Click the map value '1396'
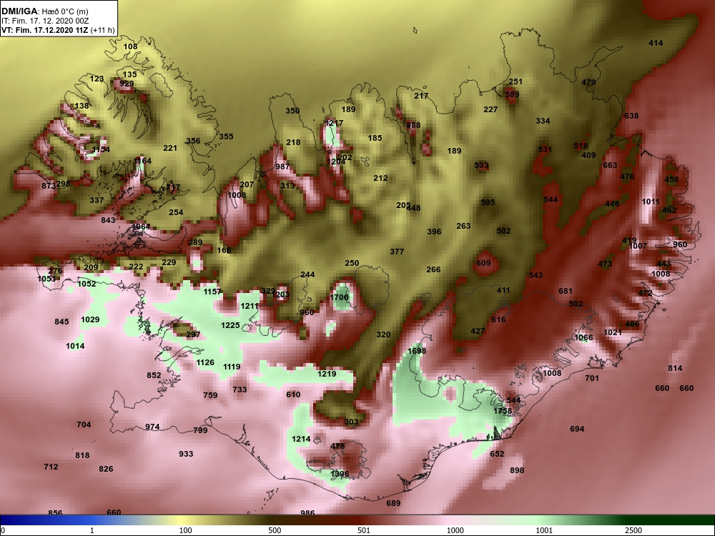 pyautogui.click(x=340, y=474)
